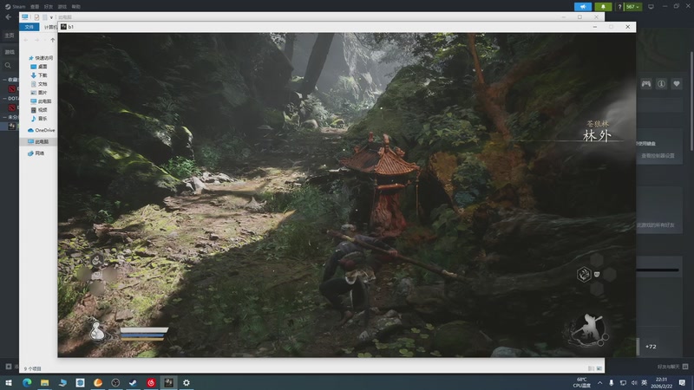Select 文档 in Explorer navigation pane

pos(39,83)
